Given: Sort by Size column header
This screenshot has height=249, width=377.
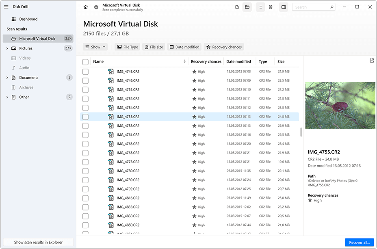Looking at the screenshot, I should [x=281, y=61].
